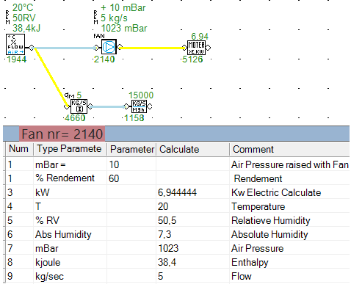351x287 pixels.
Task: Click the '5 kg/s' label above the fan
Action: pyautogui.click(x=114, y=18)
